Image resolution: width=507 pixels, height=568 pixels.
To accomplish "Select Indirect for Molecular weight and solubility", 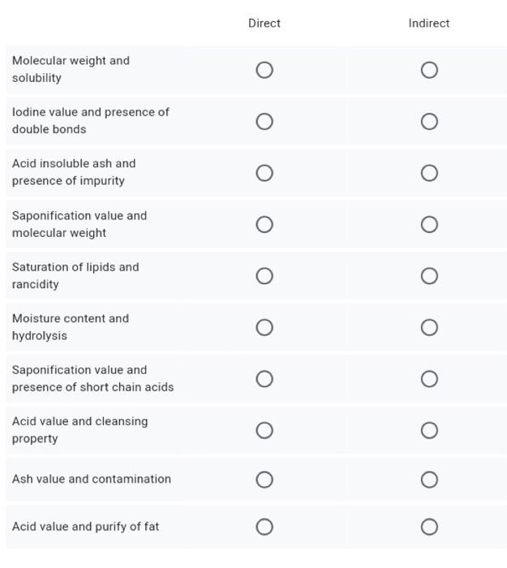I will coord(429,70).
